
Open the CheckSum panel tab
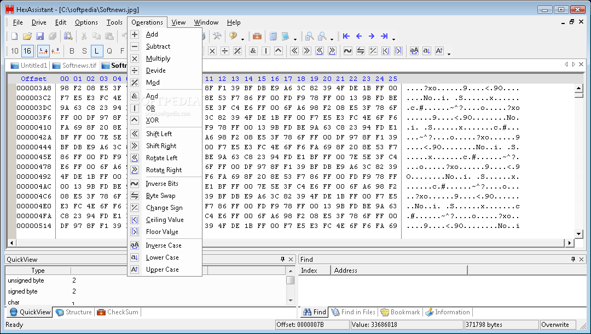[x=118, y=312]
